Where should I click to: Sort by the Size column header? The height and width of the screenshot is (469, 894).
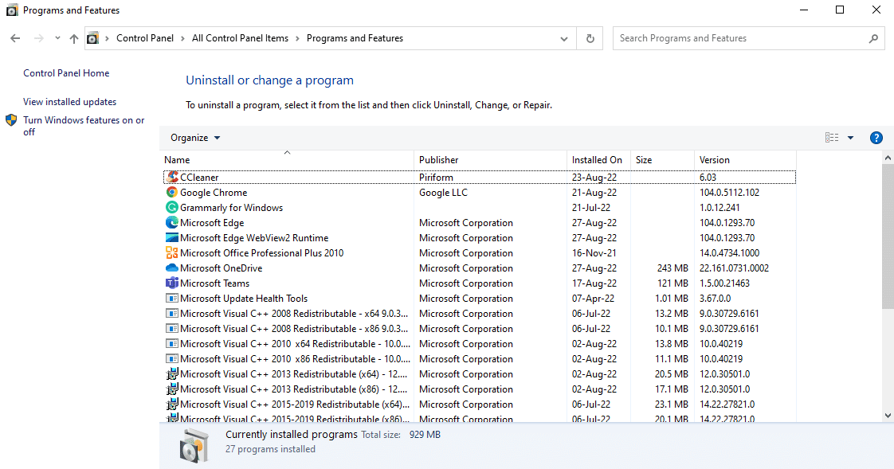(x=662, y=159)
